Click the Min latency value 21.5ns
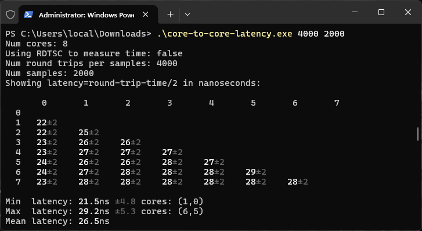The width and height of the screenshot is (422, 231). click(94, 201)
